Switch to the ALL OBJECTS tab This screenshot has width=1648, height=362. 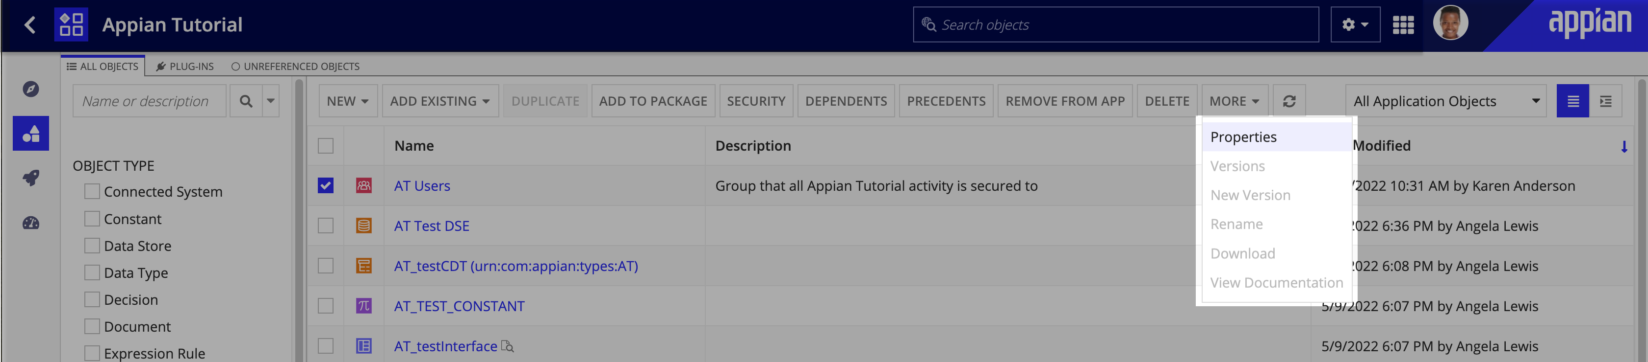(x=103, y=67)
